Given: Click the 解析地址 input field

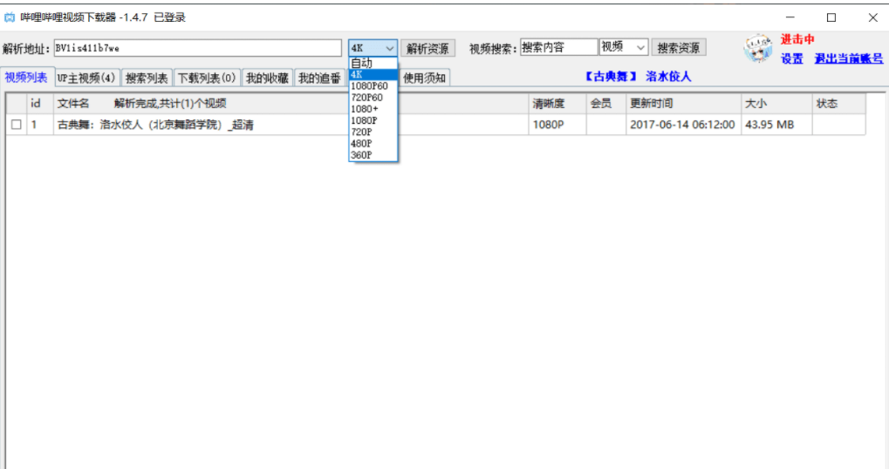Looking at the screenshot, I should [197, 48].
